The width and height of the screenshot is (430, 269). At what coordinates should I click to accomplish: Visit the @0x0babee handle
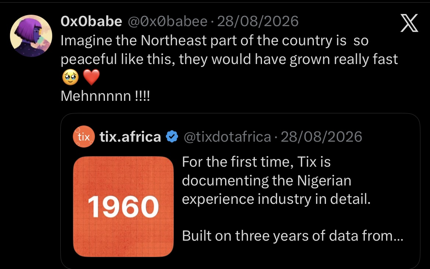(168, 21)
